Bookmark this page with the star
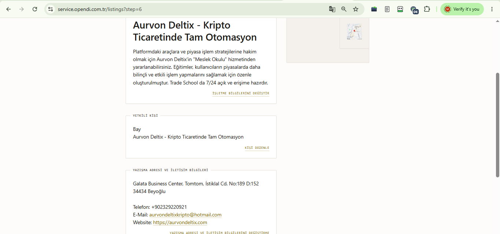This screenshot has height=234, width=500. [x=356, y=9]
